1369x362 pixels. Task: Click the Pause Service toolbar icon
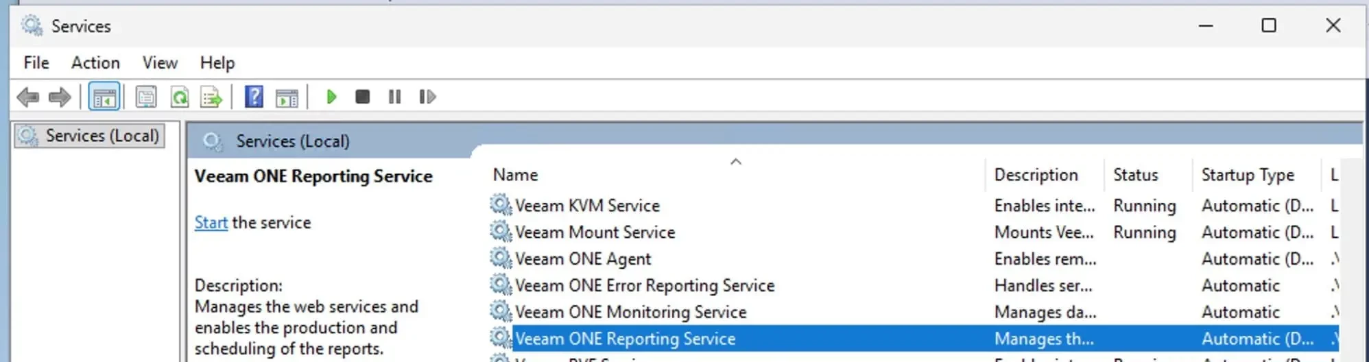tap(394, 97)
